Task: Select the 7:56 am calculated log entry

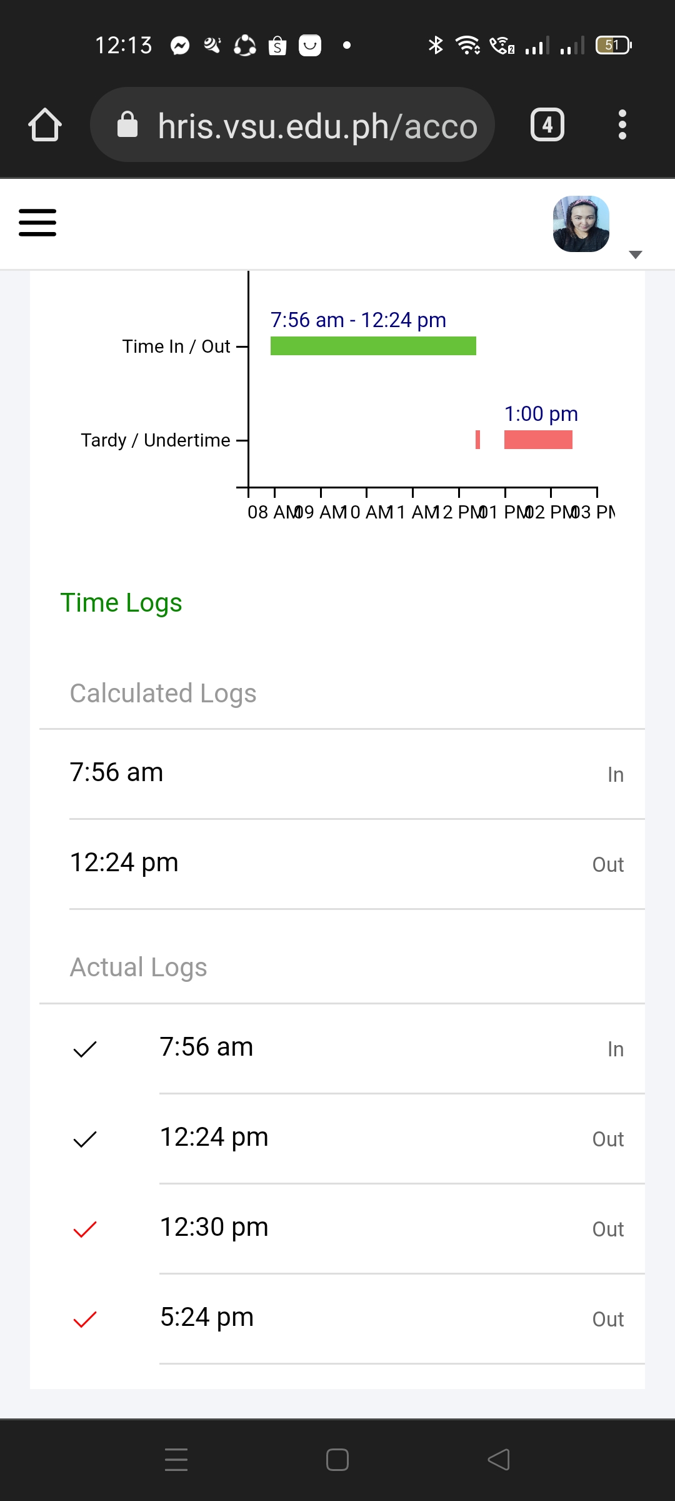Action: (116, 773)
